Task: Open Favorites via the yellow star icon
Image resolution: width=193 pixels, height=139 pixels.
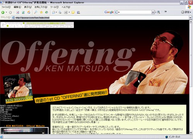Action: click(x=41, y=12)
